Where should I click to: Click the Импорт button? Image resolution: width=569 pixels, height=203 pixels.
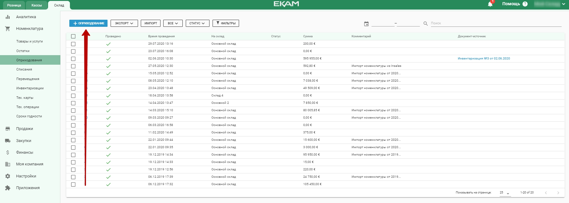tap(151, 23)
